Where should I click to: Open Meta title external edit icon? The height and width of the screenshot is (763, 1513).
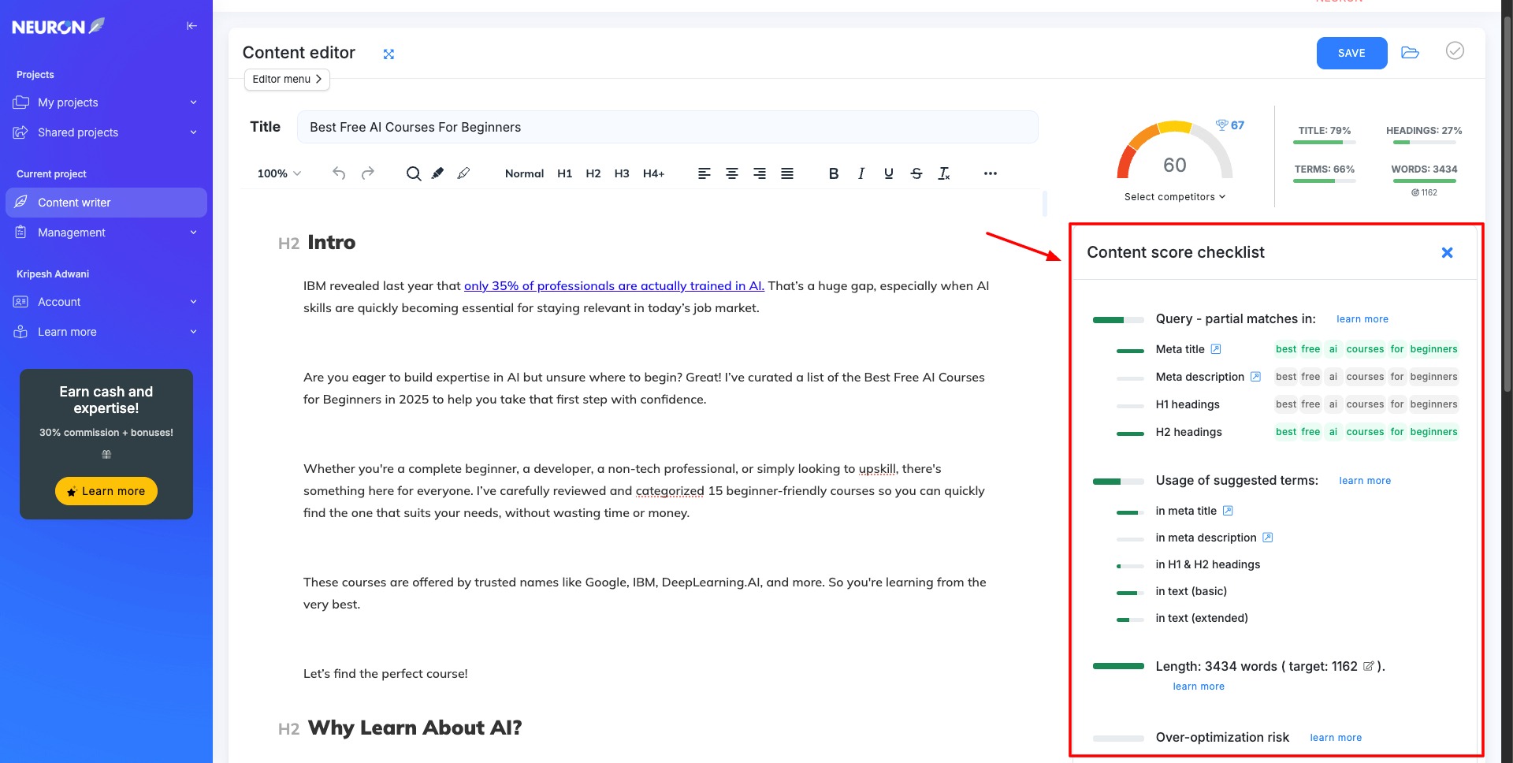[1216, 349]
